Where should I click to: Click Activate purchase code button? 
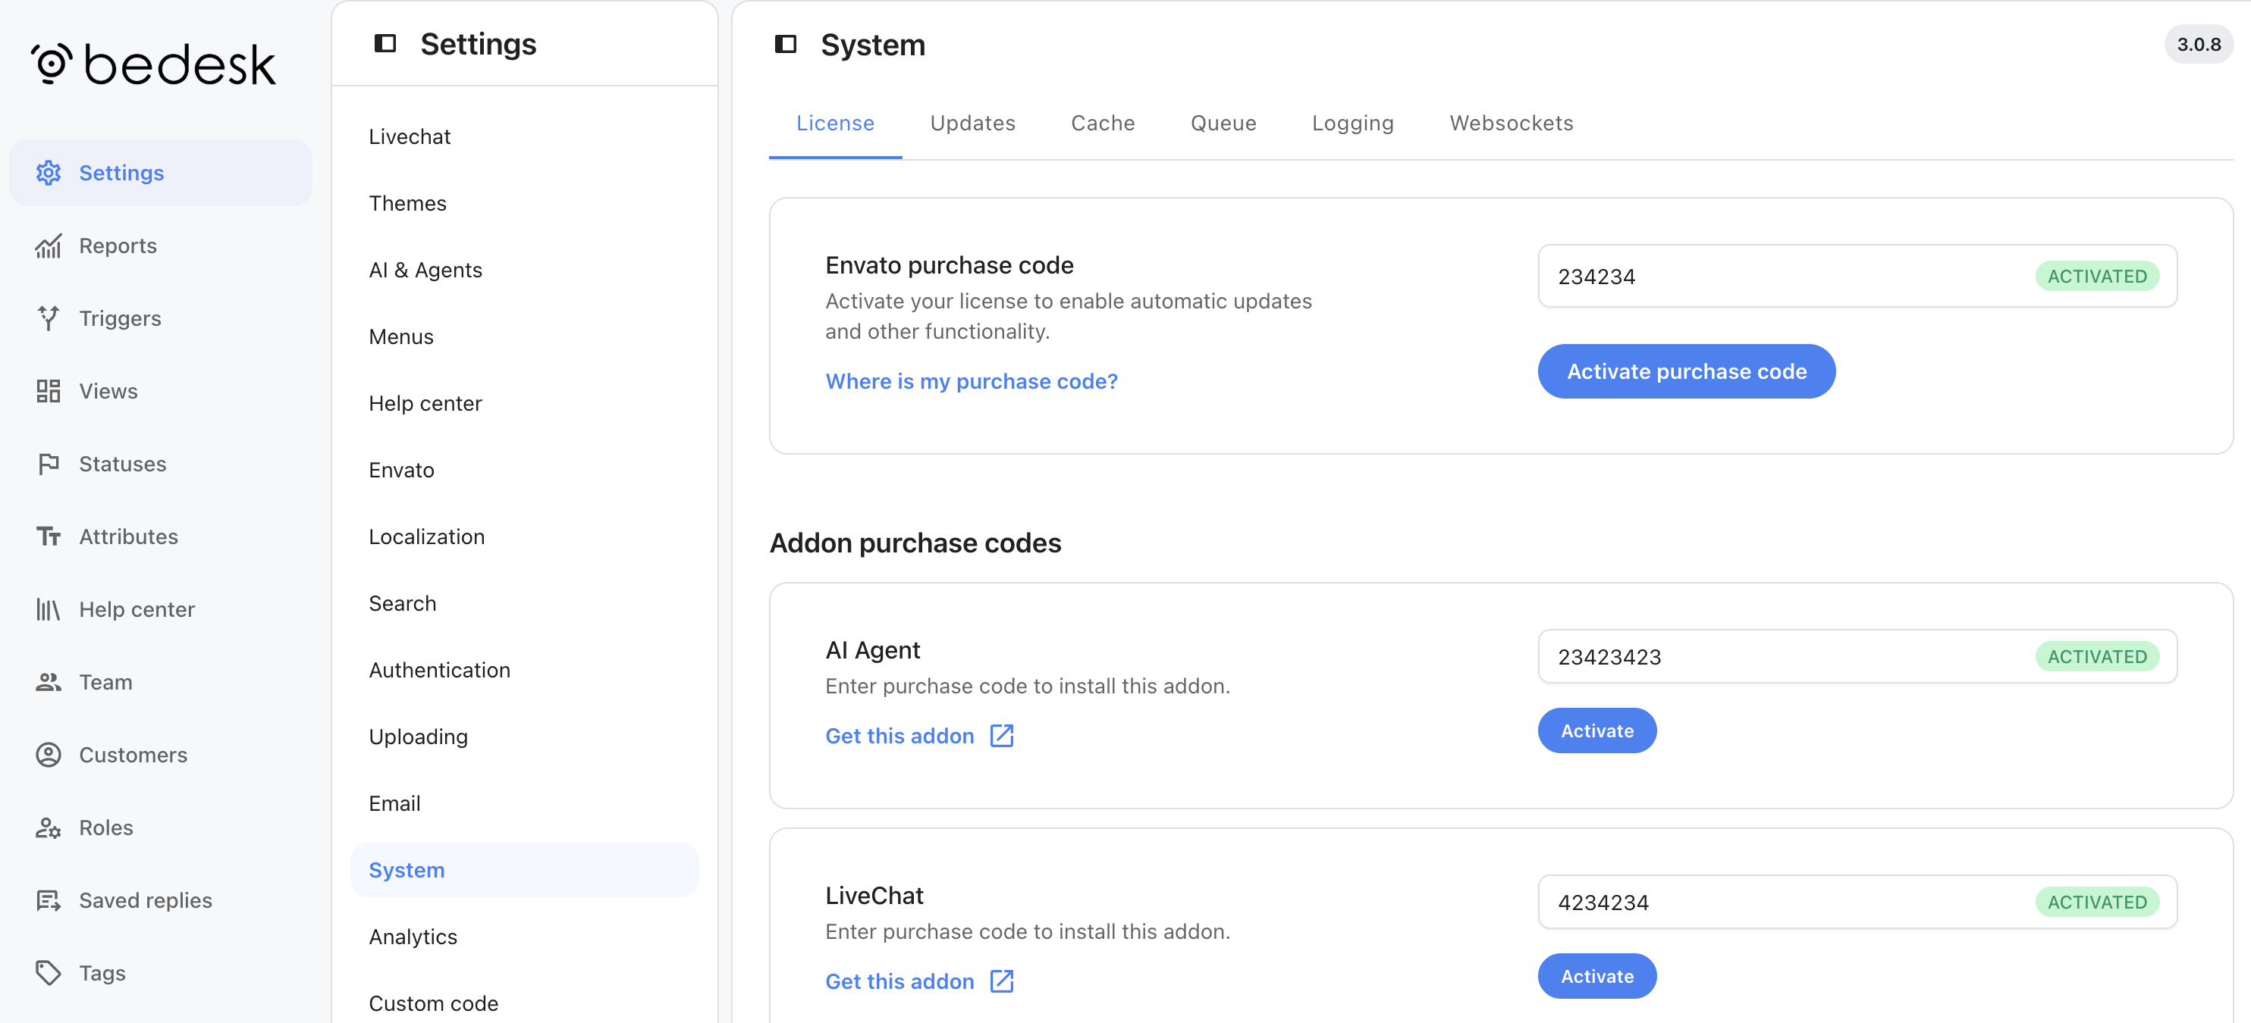click(1687, 372)
